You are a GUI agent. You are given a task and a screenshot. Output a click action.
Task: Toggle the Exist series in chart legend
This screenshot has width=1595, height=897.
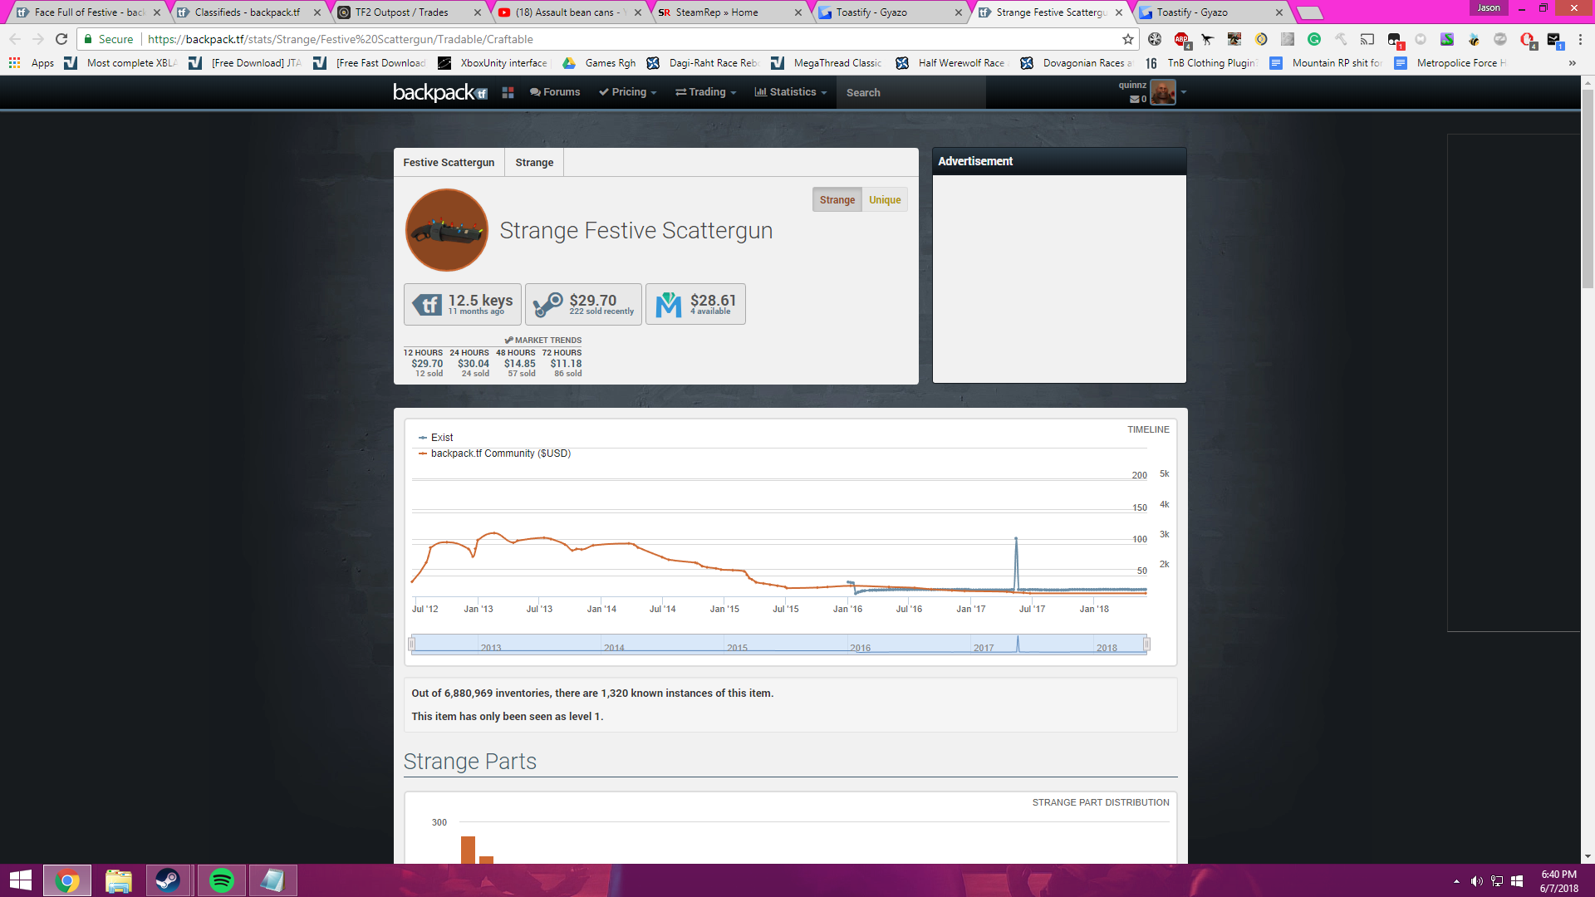point(441,438)
